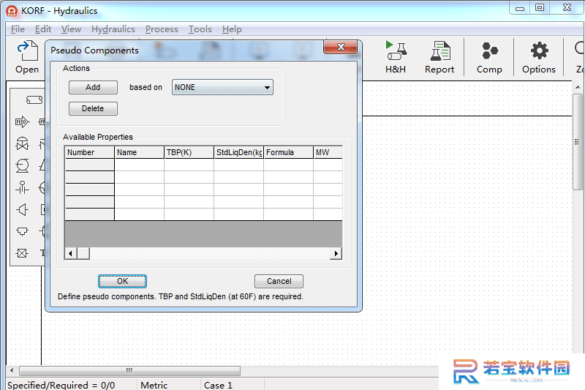
Task: Open the Tools menu
Action: [x=200, y=29]
